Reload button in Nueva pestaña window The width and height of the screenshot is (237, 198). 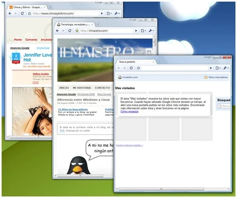click(131, 68)
